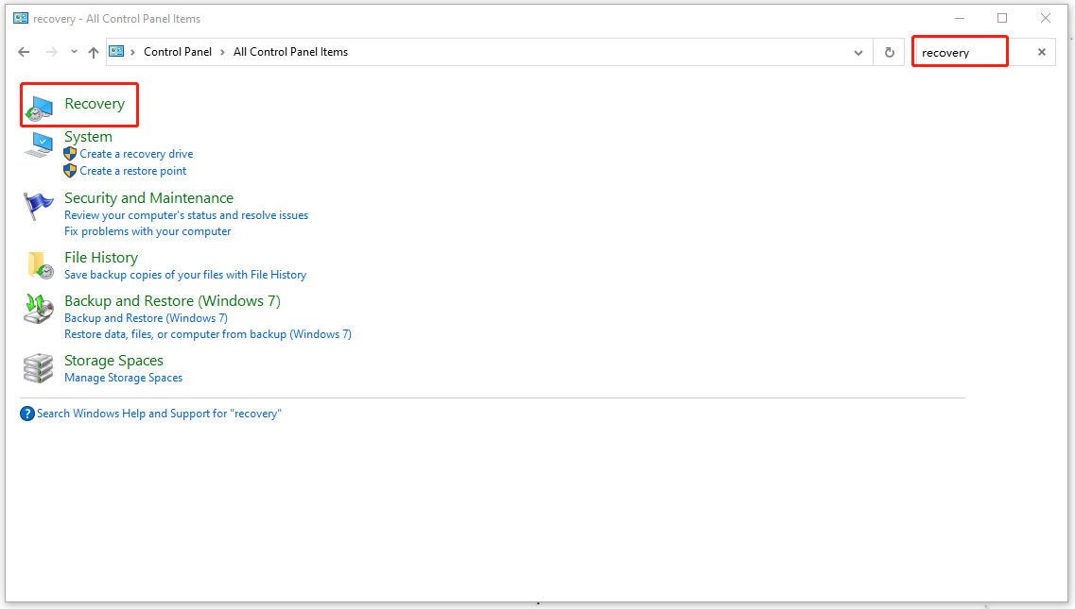Select the All Control Panel Items breadcrumb
1075x609 pixels.
point(290,52)
